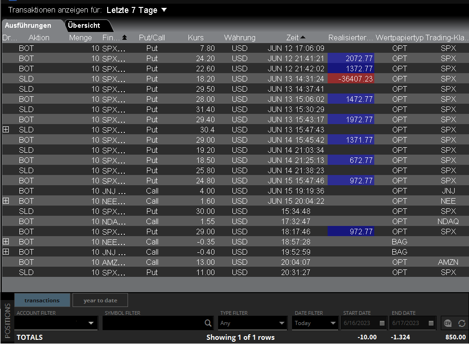Expand the BOT NEE row at JUN 15 20:04:22
Image resolution: width=469 pixels, height=344 pixels.
click(x=6, y=201)
